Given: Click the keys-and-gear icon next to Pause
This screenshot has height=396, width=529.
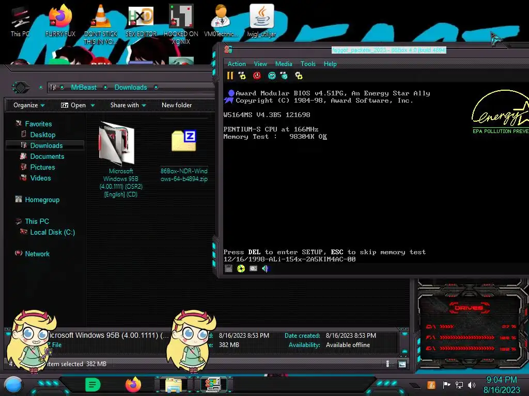Looking at the screenshot, I should click(242, 76).
